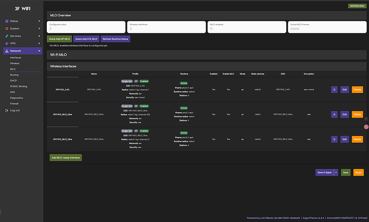The image size is (369, 222).
Task: Click the MLO enabled count card
Action: pyautogui.click(x=247, y=27)
